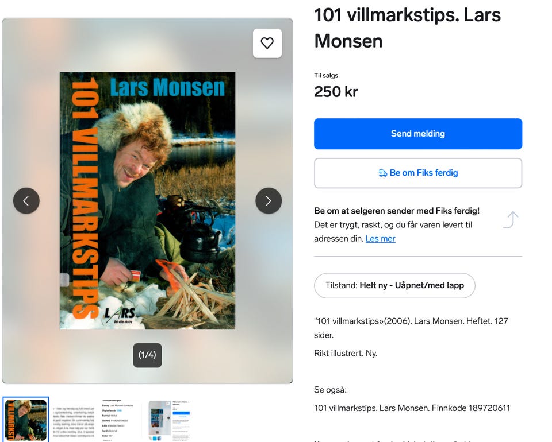The width and height of the screenshot is (552, 442).
Task: Click the Be om at selgeren sender heading
Action: coord(397,211)
